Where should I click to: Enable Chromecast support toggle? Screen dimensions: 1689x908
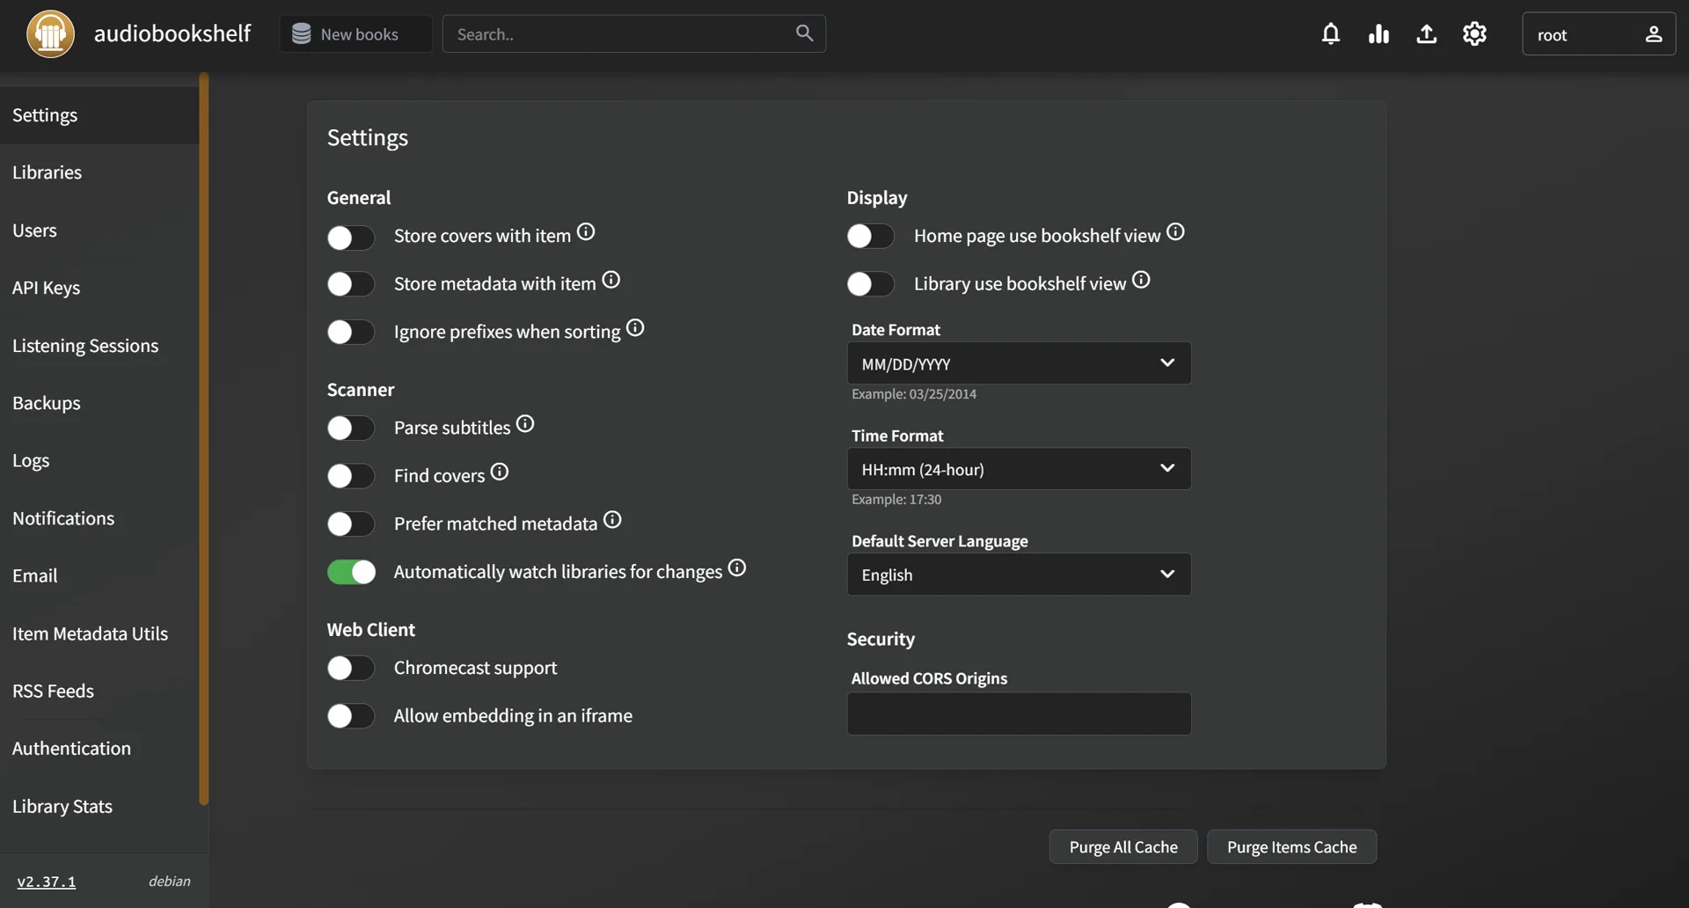click(x=351, y=668)
